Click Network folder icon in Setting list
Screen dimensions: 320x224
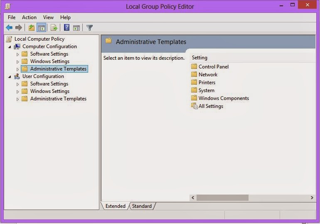coord(194,74)
